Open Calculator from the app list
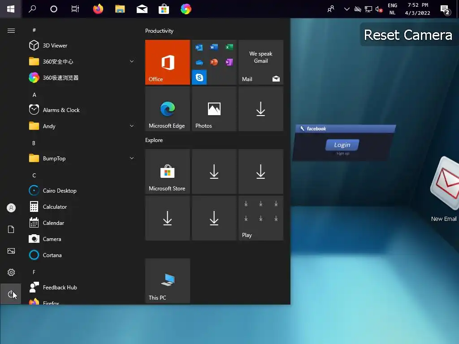The height and width of the screenshot is (344, 459). [x=82, y=207]
